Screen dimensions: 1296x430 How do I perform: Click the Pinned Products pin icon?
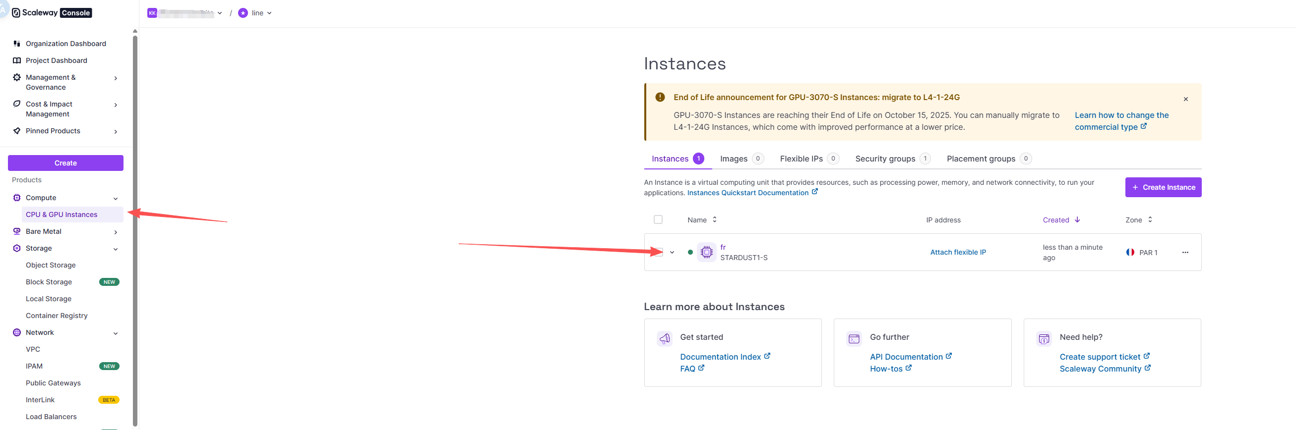pos(16,131)
